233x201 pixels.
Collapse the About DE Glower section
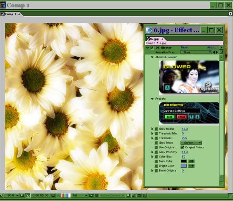click(152, 57)
